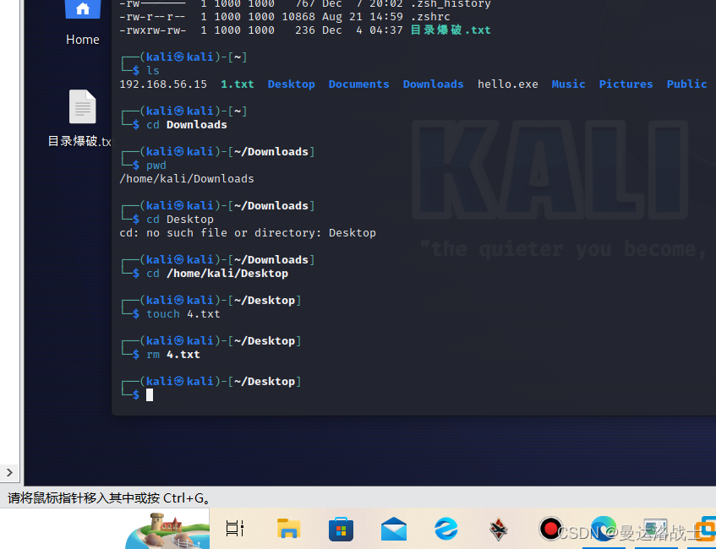The image size is (716, 549).
Task: Click the blue Downloads entry in ls output
Action: (434, 84)
